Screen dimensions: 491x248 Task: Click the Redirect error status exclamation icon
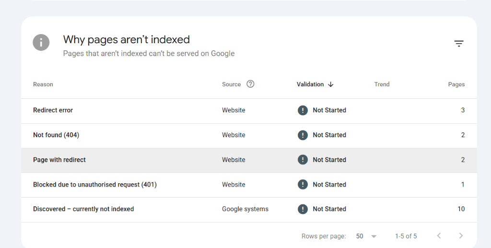click(x=303, y=110)
